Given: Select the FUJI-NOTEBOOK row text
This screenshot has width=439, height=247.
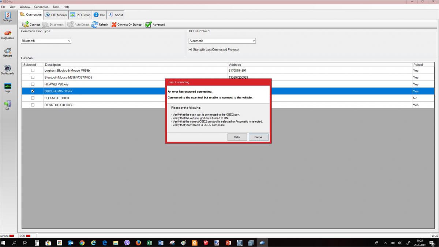Looking at the screenshot, I should pos(57,98).
